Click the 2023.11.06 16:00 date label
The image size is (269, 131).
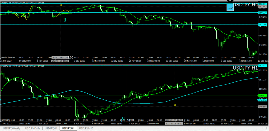tap(60, 61)
